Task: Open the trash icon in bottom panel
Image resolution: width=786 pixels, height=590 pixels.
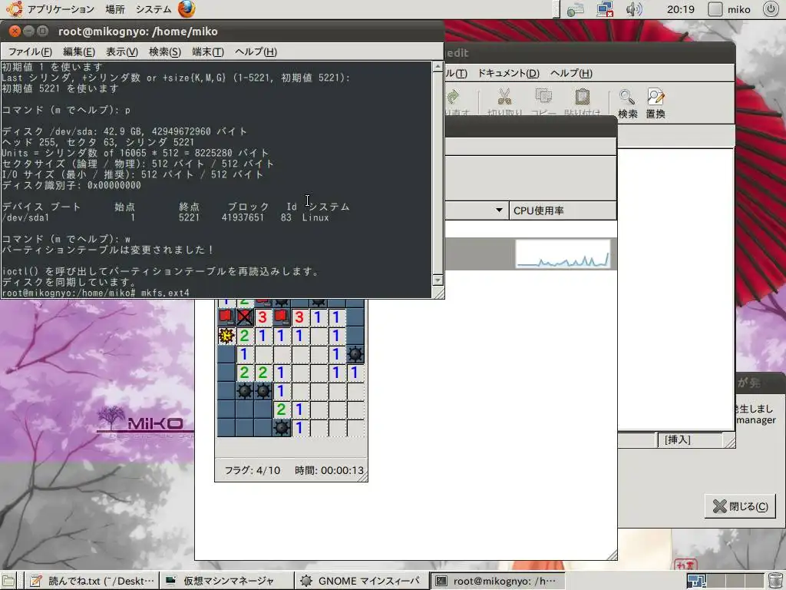Action: pos(775,581)
